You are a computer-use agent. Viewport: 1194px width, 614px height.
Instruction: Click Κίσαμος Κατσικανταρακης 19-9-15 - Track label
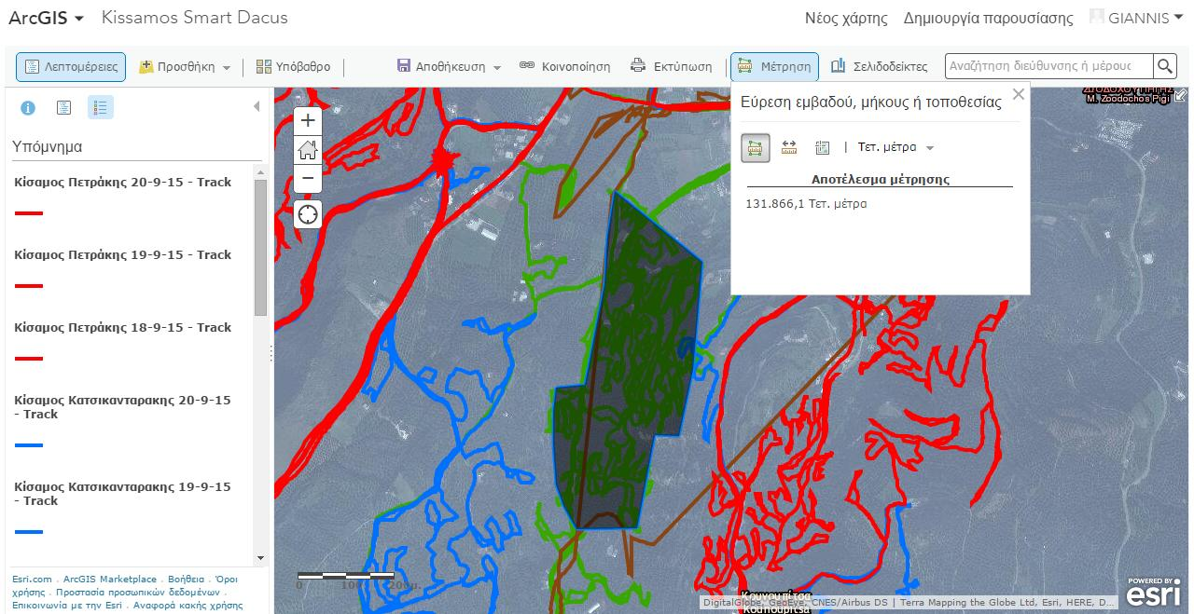pos(122,494)
